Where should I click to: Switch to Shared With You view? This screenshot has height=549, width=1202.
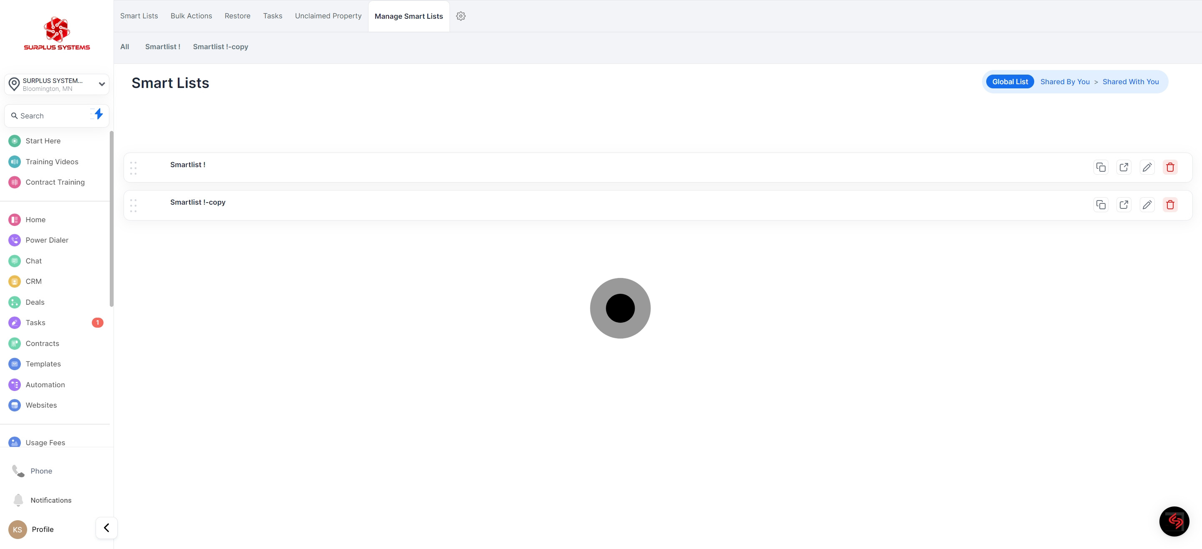[x=1130, y=82]
